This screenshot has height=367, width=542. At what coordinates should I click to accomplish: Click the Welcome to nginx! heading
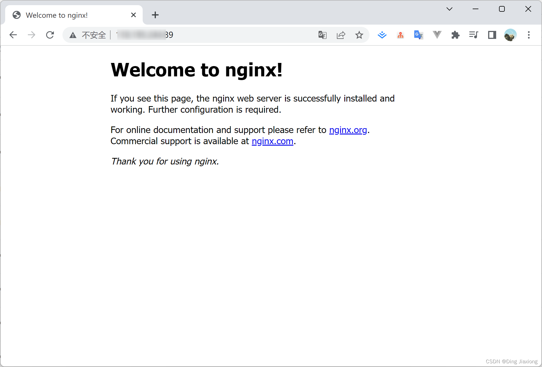197,70
